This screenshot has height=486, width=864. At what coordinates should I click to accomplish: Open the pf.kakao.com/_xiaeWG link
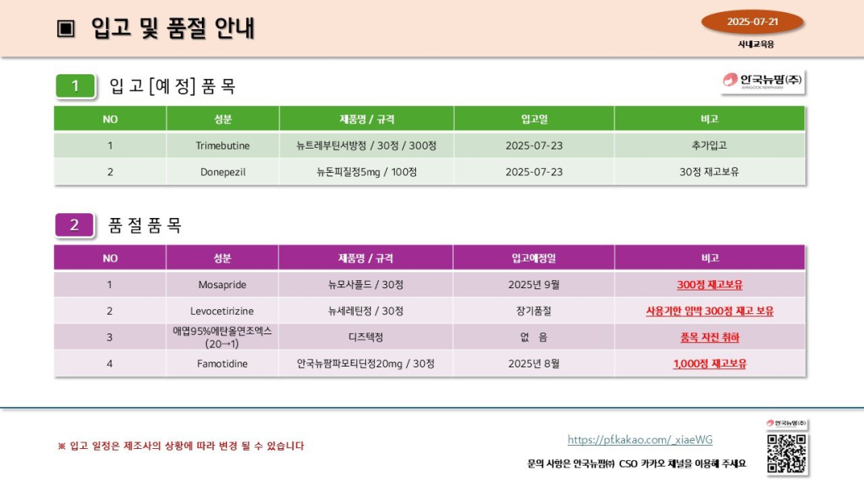click(640, 440)
